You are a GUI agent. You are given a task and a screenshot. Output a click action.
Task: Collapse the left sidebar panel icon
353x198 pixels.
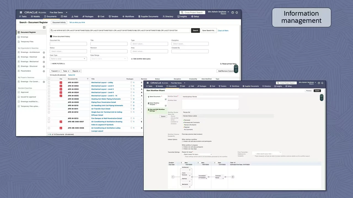(x=44, y=28)
